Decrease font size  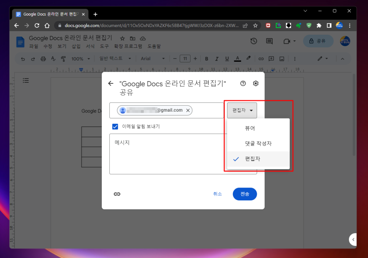174,59
